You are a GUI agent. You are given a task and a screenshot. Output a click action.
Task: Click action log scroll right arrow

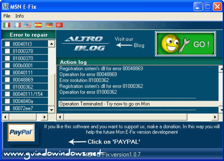click(x=215, y=117)
